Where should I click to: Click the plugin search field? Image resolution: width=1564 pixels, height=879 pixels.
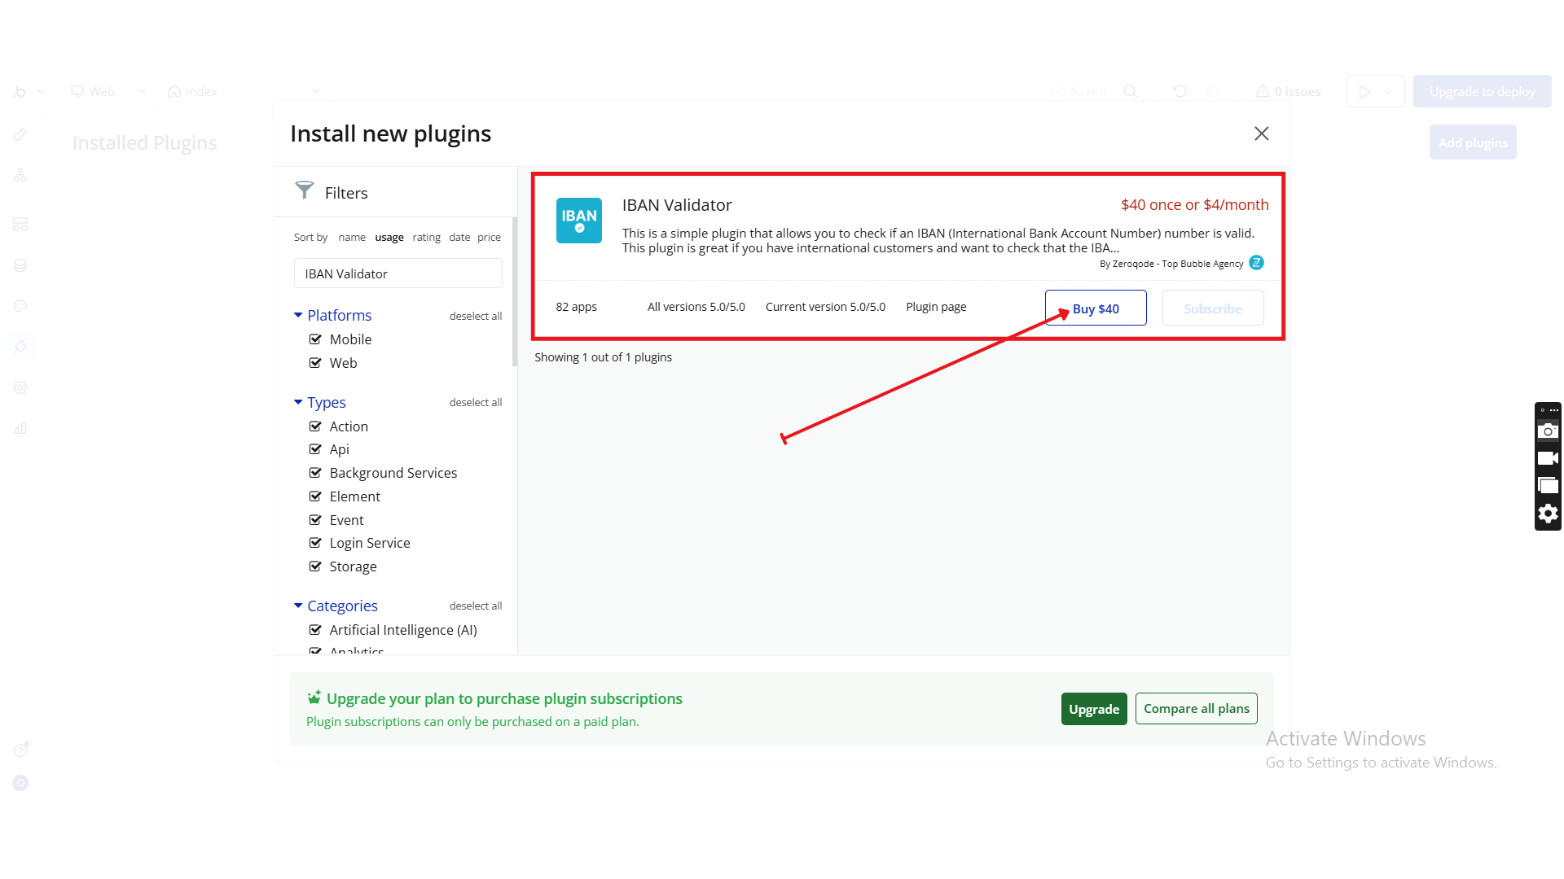pyautogui.click(x=398, y=273)
